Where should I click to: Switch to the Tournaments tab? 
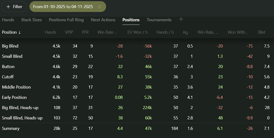pos(159,20)
